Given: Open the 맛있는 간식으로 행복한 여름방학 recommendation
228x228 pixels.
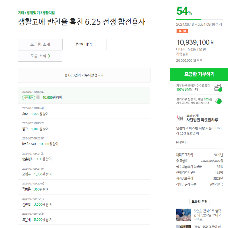Looking at the screenshot, I should point(208,215).
